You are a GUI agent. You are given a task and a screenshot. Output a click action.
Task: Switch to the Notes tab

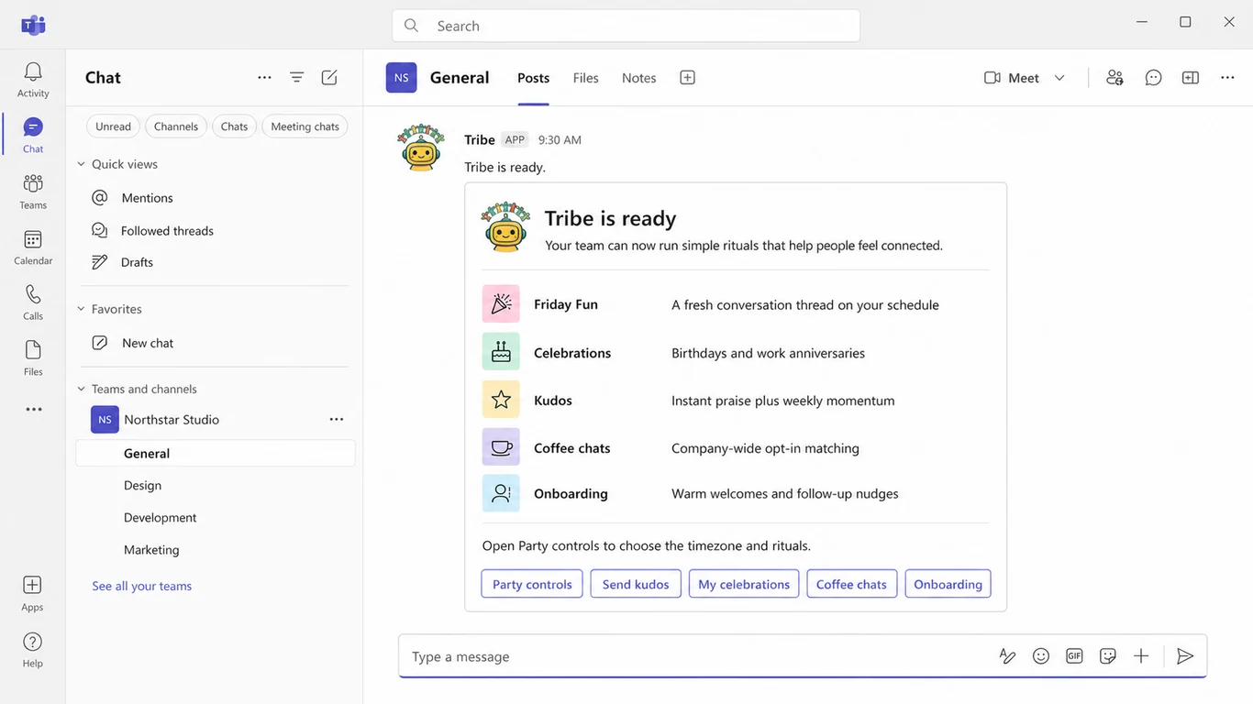(x=638, y=78)
